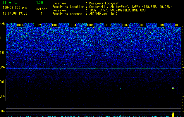Click the observer name Masayuki Kobayashi
The height and width of the screenshot is (117, 184).
(105, 3)
